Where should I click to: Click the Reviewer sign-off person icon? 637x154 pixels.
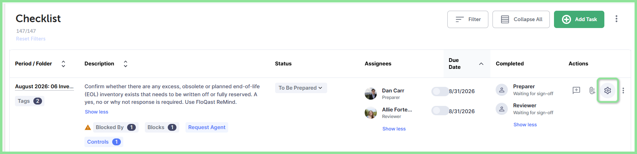coord(502,109)
